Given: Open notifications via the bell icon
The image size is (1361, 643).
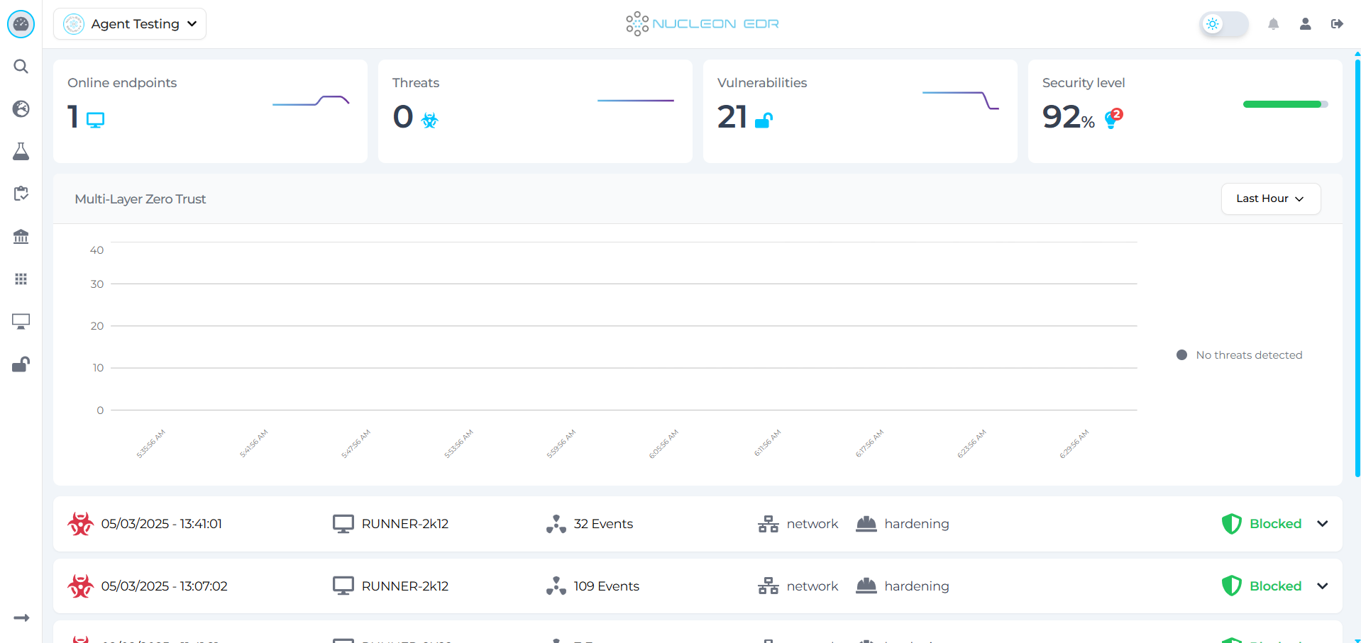Looking at the screenshot, I should tap(1273, 23).
